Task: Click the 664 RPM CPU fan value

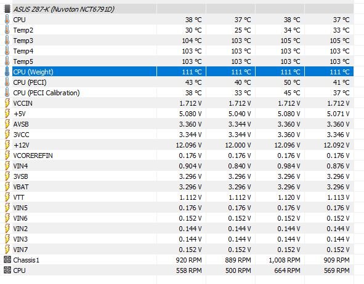Action: click(x=288, y=270)
